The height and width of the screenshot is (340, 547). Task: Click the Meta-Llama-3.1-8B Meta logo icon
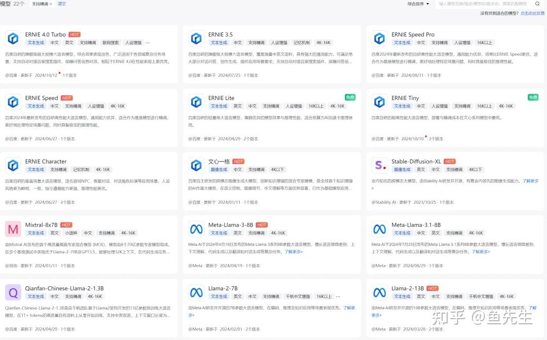[379, 229]
